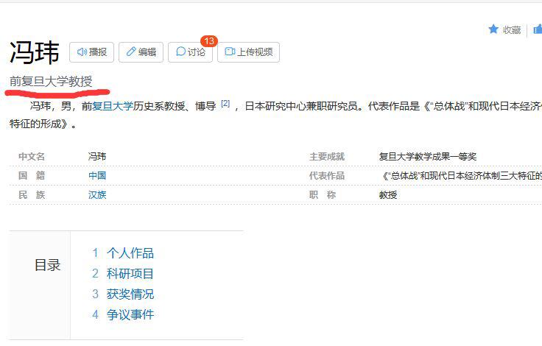Open reference footnote [2]
Screen dimensions: 542x346
click(x=225, y=104)
